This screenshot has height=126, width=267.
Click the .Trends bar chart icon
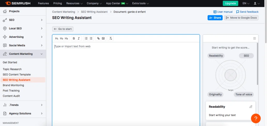[5, 105]
